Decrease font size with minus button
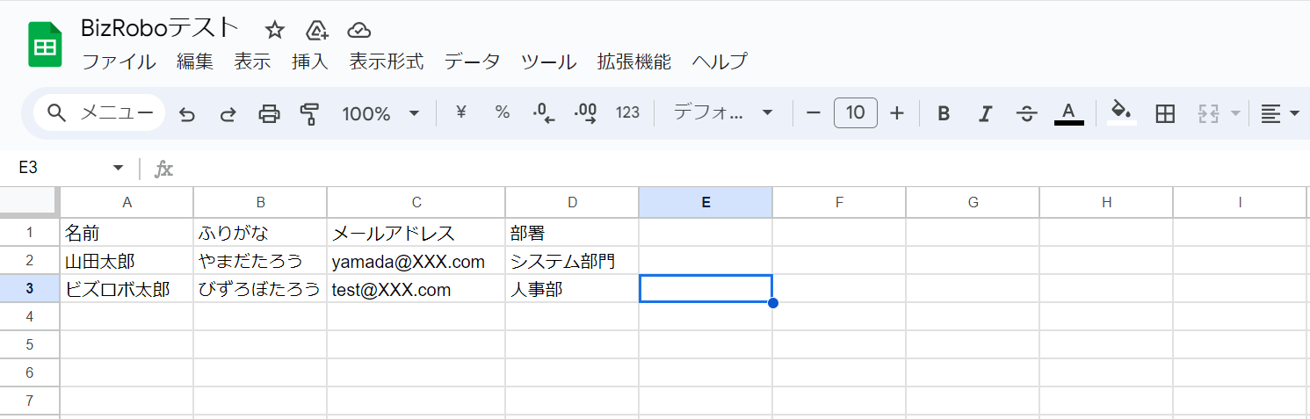1310x419 pixels. pos(814,112)
